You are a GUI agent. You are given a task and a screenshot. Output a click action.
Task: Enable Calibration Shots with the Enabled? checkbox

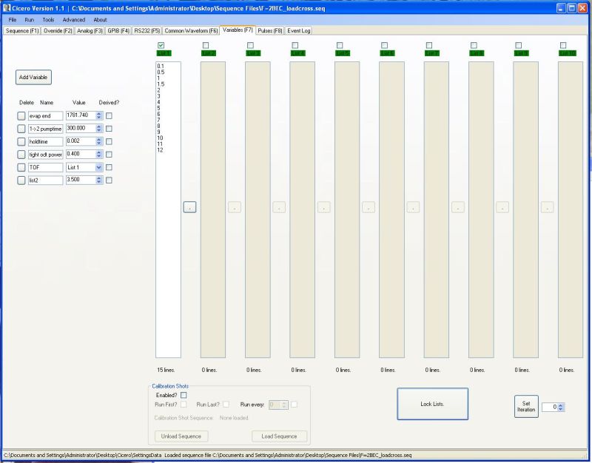point(184,395)
